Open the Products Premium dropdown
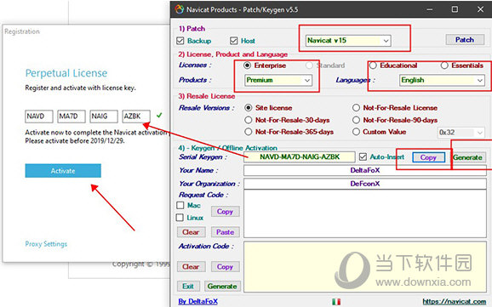Image resolution: width=492 pixels, height=307 pixels. point(278,80)
